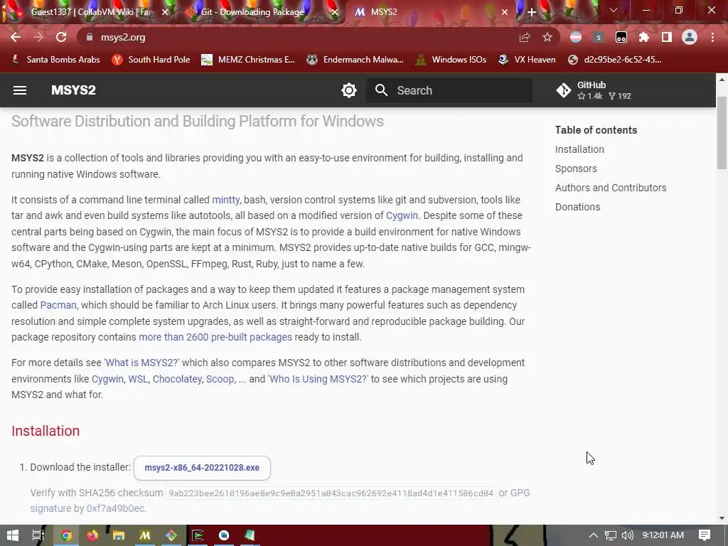Click the msys2.org address bar

297,37
